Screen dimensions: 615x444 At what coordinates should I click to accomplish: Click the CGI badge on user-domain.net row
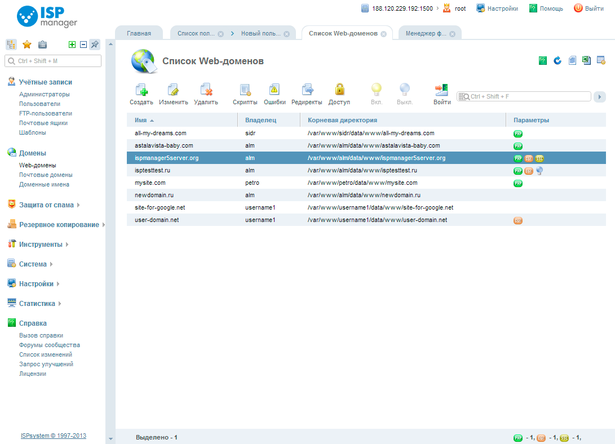point(517,221)
